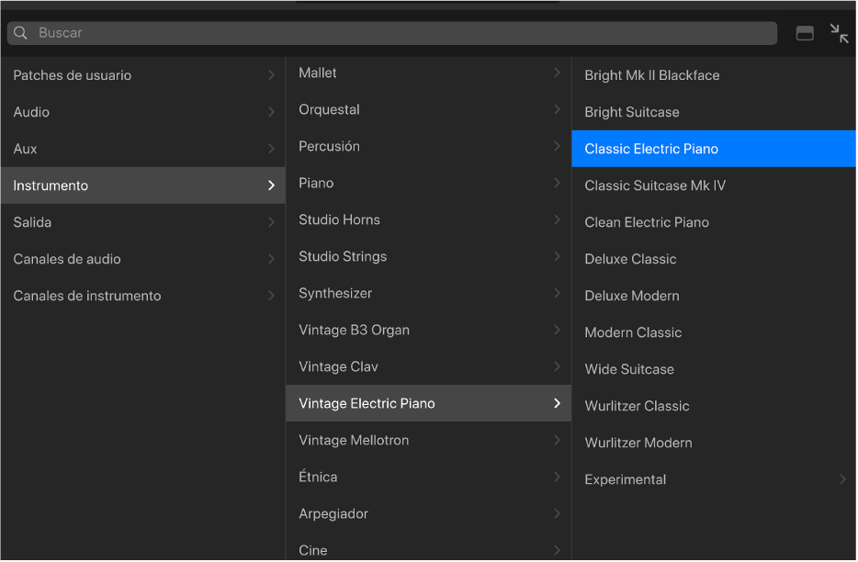The image size is (858, 562).
Task: Open the Mallet instrument folder
Action: click(x=428, y=73)
